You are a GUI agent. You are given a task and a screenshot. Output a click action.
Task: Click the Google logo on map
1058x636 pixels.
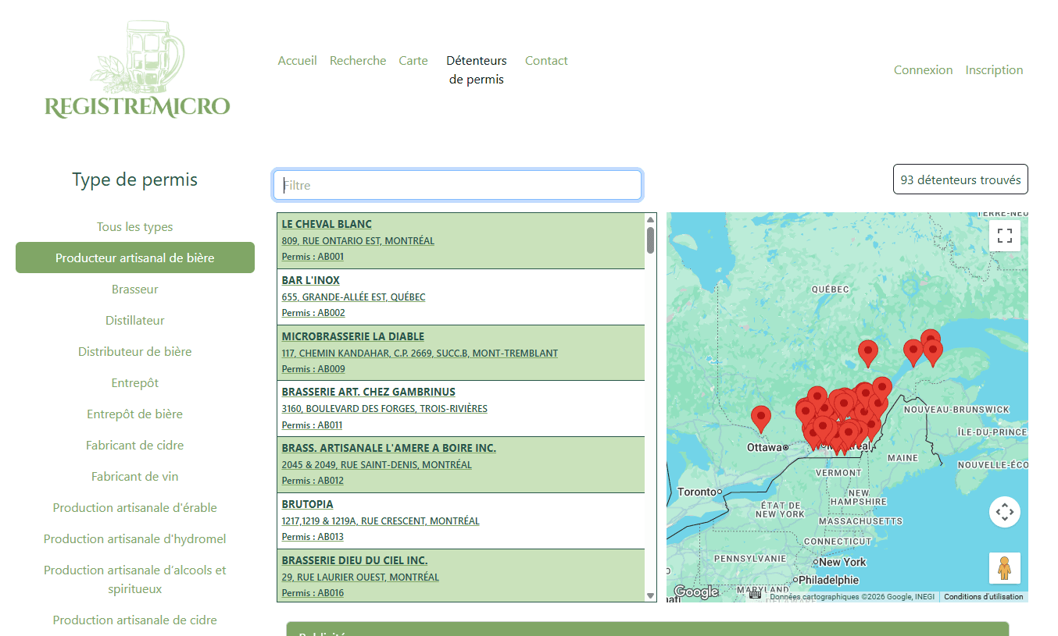click(x=696, y=592)
